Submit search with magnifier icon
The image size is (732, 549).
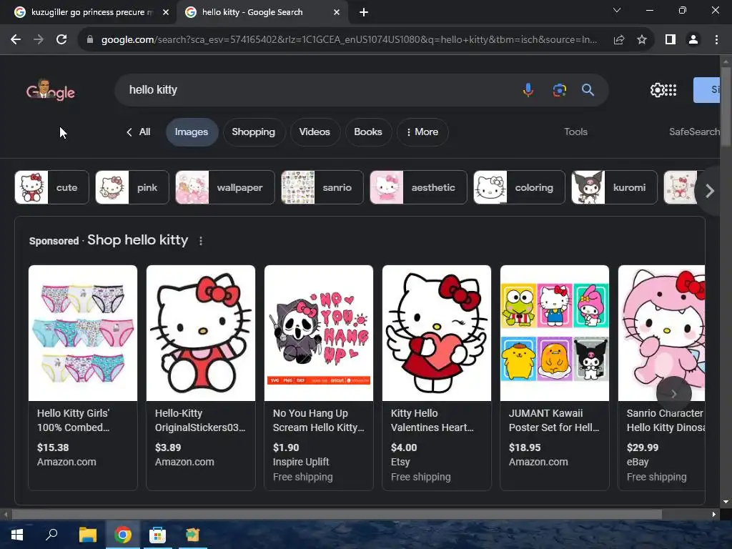coord(588,89)
